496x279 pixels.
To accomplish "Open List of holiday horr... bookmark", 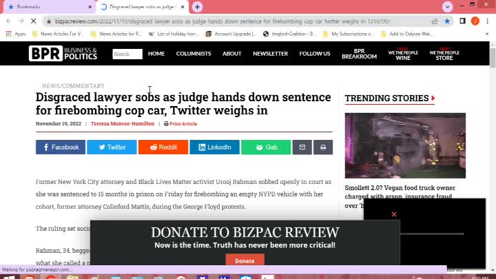I will [x=174, y=34].
